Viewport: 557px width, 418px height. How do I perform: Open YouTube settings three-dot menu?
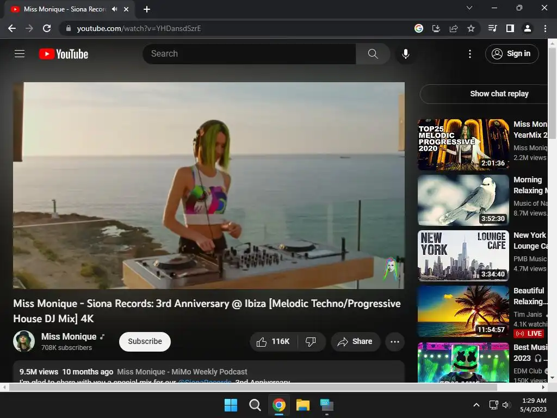click(x=469, y=54)
